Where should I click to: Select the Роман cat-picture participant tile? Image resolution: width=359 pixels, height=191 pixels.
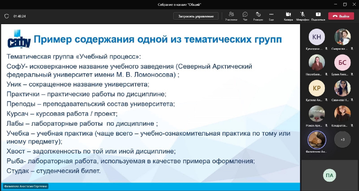click(317, 114)
